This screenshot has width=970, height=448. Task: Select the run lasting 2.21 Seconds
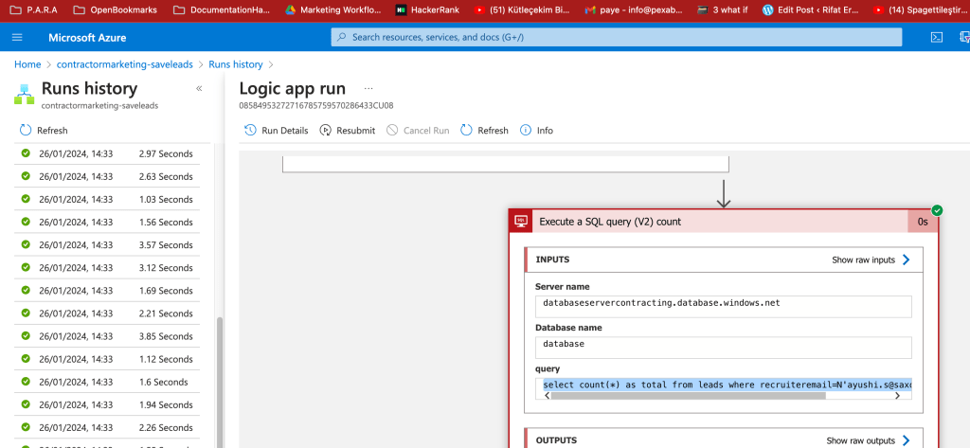107,314
